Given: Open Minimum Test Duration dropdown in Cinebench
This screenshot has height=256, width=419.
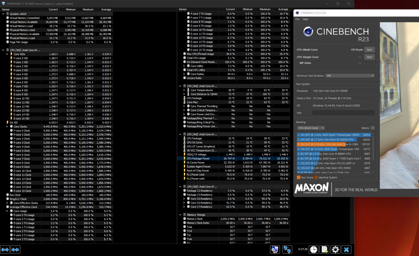Looking at the screenshot, I should tap(350, 76).
